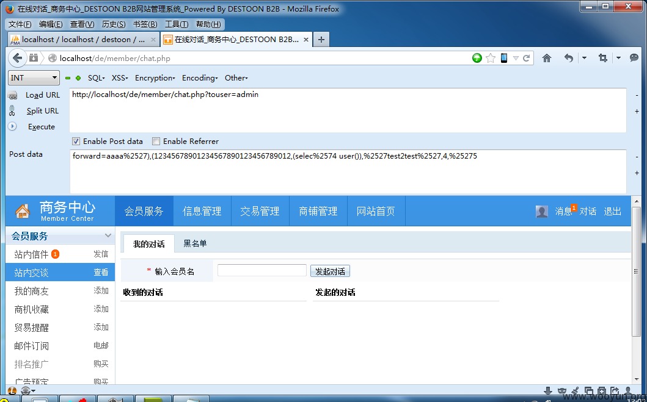
Task: Click the Post data text area
Action: click(x=348, y=172)
